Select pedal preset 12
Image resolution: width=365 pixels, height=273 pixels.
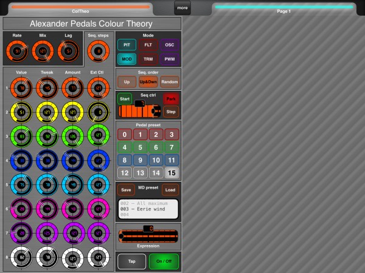[125, 173]
